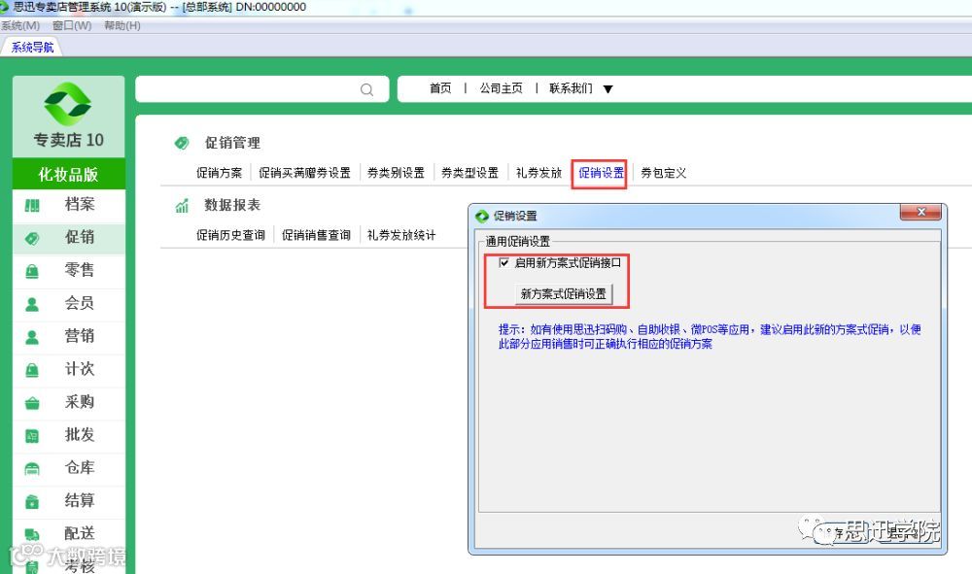The image size is (972, 574).
Task: Go to 首页 link
Action: (440, 88)
